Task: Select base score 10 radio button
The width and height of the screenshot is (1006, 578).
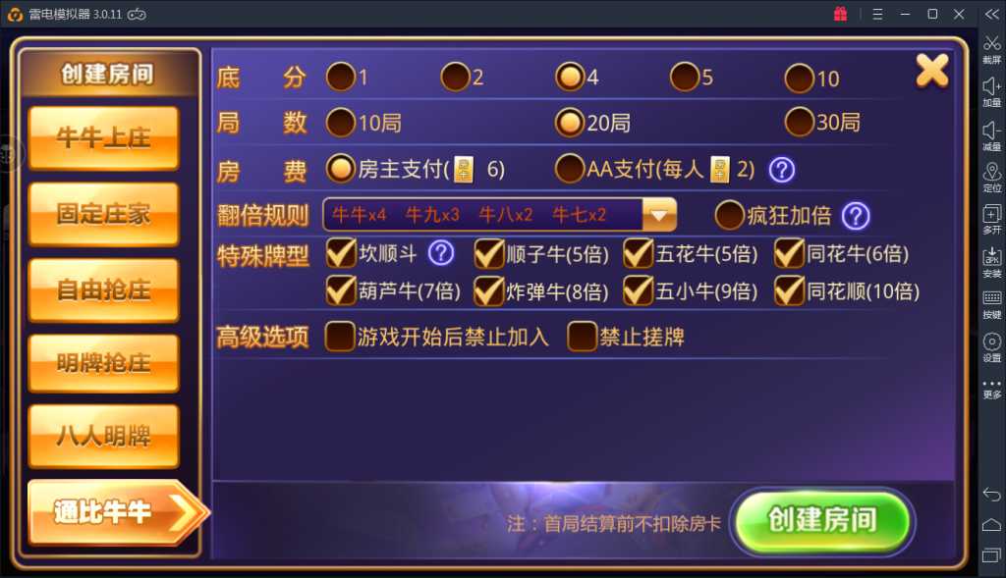Action: click(800, 79)
